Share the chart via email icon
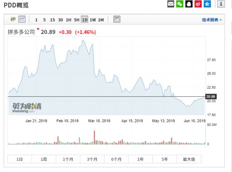Image resolution: width=232 pixels, height=172 pixels. pos(171,4)
